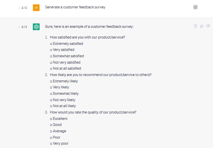Image resolution: width=213 pixels, height=148 pixels.
Task: Click the 'How likely are you to recommend' question
Action: tap(101, 75)
